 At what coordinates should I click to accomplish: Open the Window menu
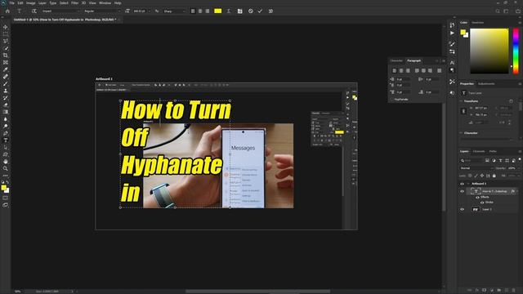(x=105, y=3)
